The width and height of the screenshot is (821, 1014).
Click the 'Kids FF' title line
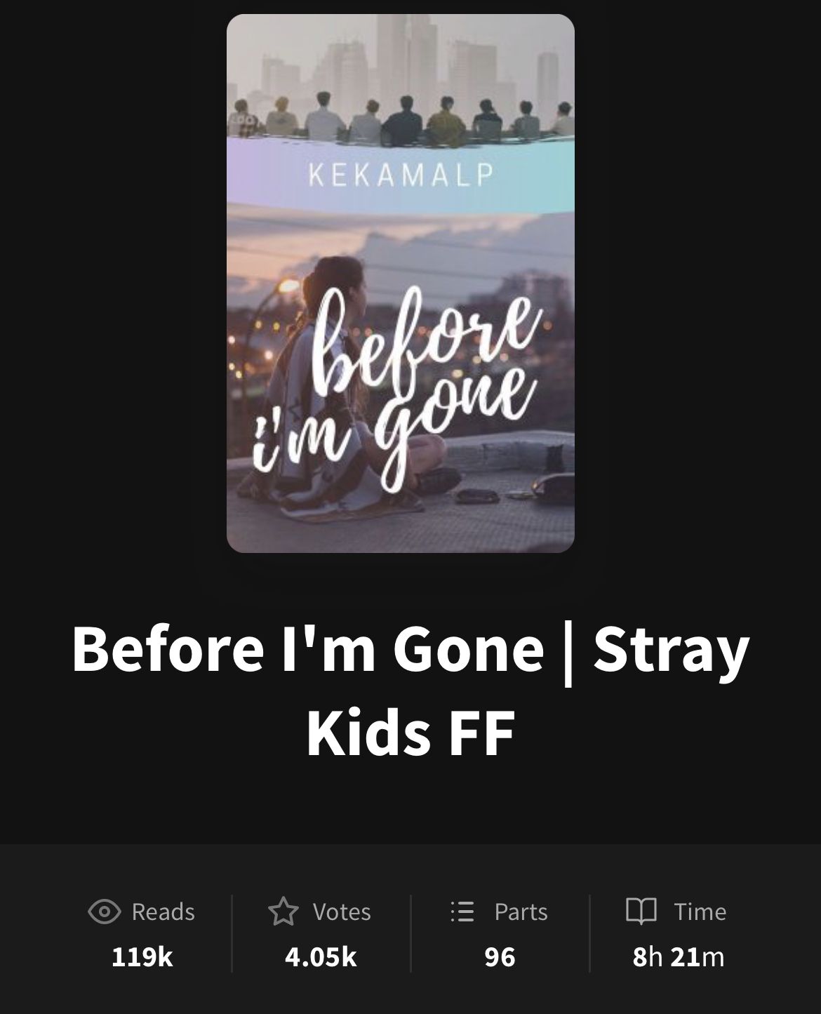click(x=410, y=734)
